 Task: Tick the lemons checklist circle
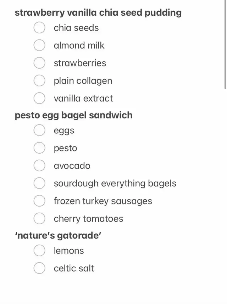point(39,250)
